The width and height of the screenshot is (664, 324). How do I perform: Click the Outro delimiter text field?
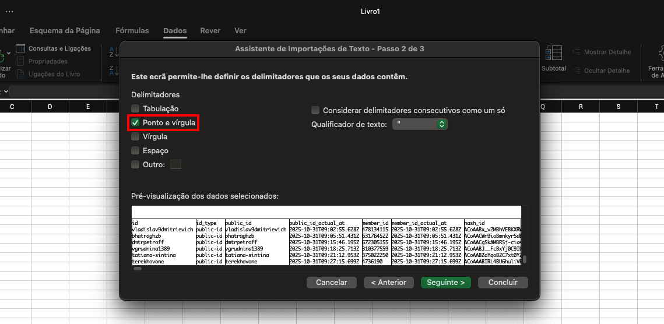click(x=175, y=165)
